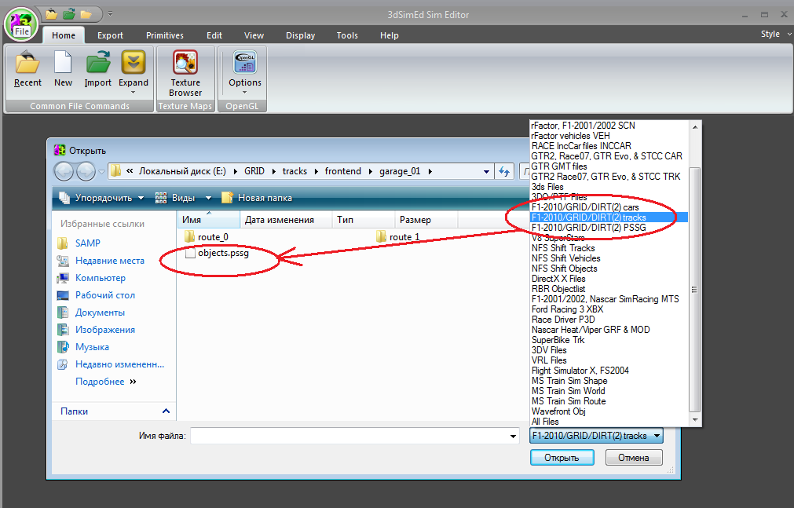Open Музыка in favorites list
This screenshot has height=508, width=794.
pos(92,347)
